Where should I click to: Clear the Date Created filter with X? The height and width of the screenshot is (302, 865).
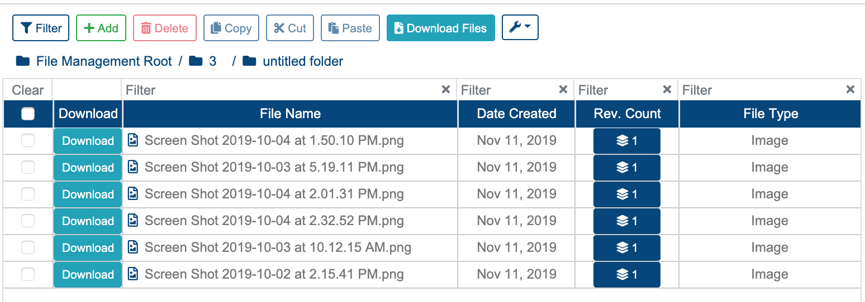tap(563, 89)
